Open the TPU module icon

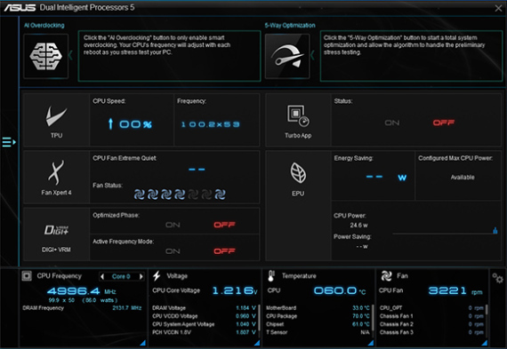coord(56,116)
